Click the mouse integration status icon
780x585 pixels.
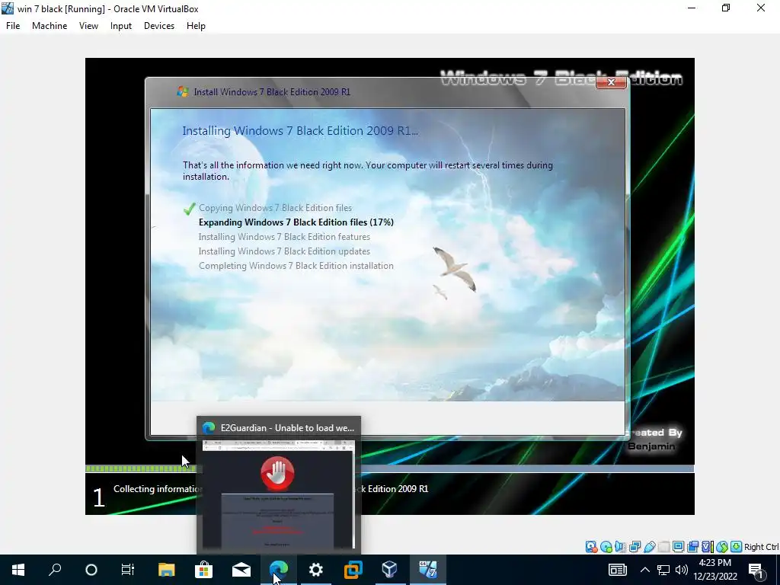[722, 547]
